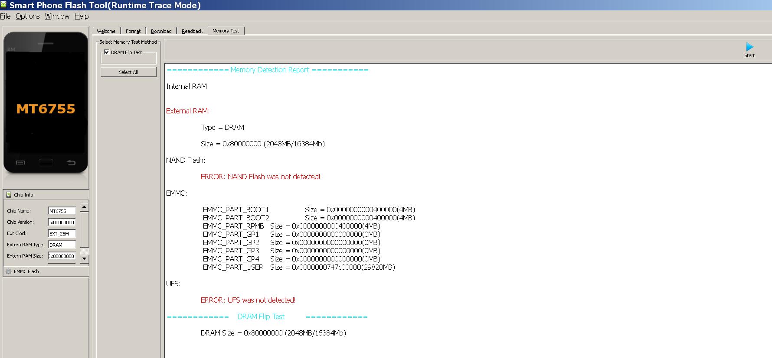Click the UFS: label

(x=173, y=284)
